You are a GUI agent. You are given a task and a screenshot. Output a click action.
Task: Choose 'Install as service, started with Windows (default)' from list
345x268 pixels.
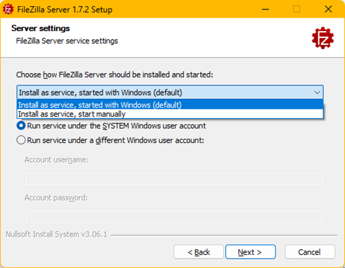[x=170, y=105]
